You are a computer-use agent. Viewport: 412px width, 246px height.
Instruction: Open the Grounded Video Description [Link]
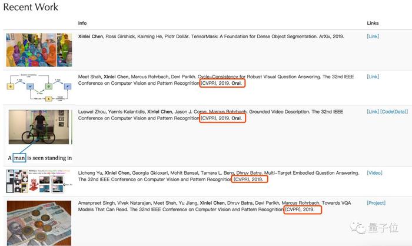(373, 112)
